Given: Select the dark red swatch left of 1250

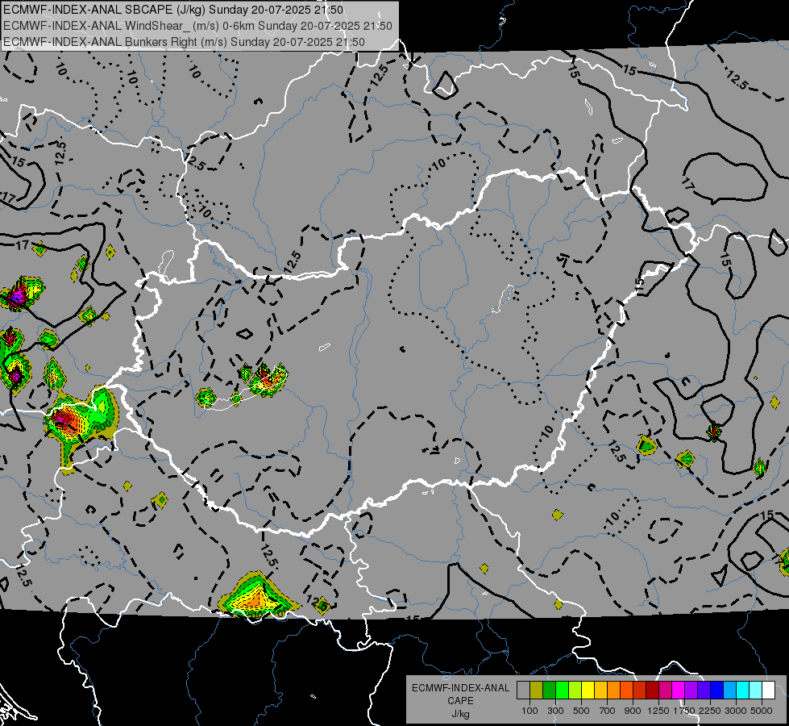Looking at the screenshot, I should 653,690.
